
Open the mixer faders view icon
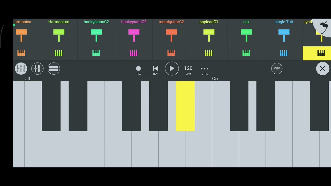point(21,68)
